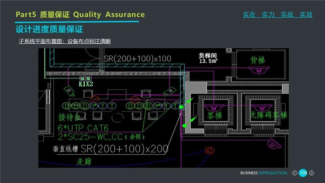Click the 6*UTP CAT6 annotation text
The image size is (325, 183).
pos(83,128)
